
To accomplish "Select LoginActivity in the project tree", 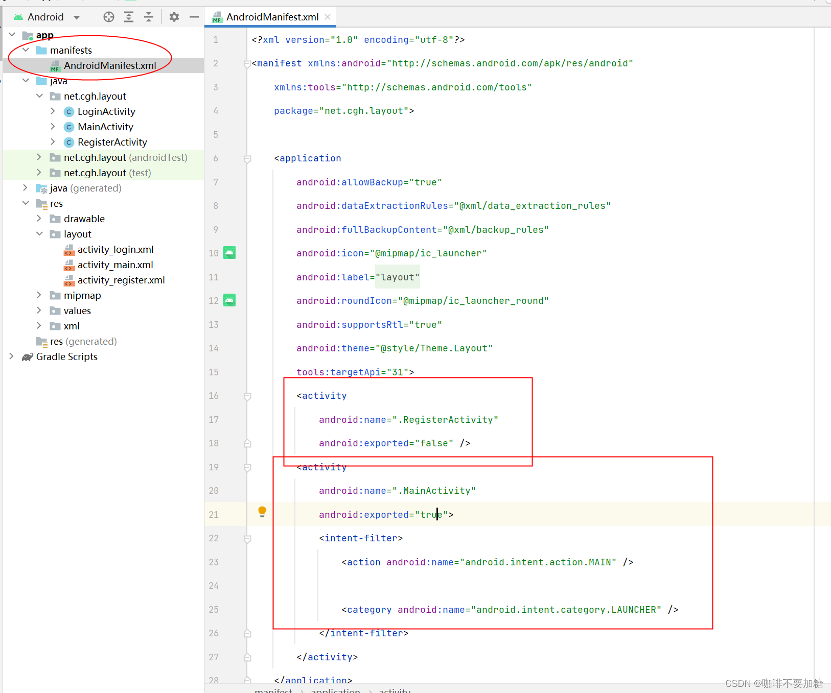I will pos(106,111).
